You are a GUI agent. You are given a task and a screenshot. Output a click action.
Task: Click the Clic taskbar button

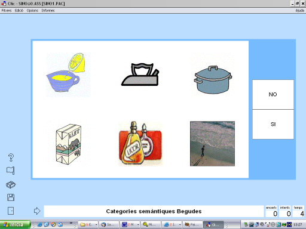213,225
